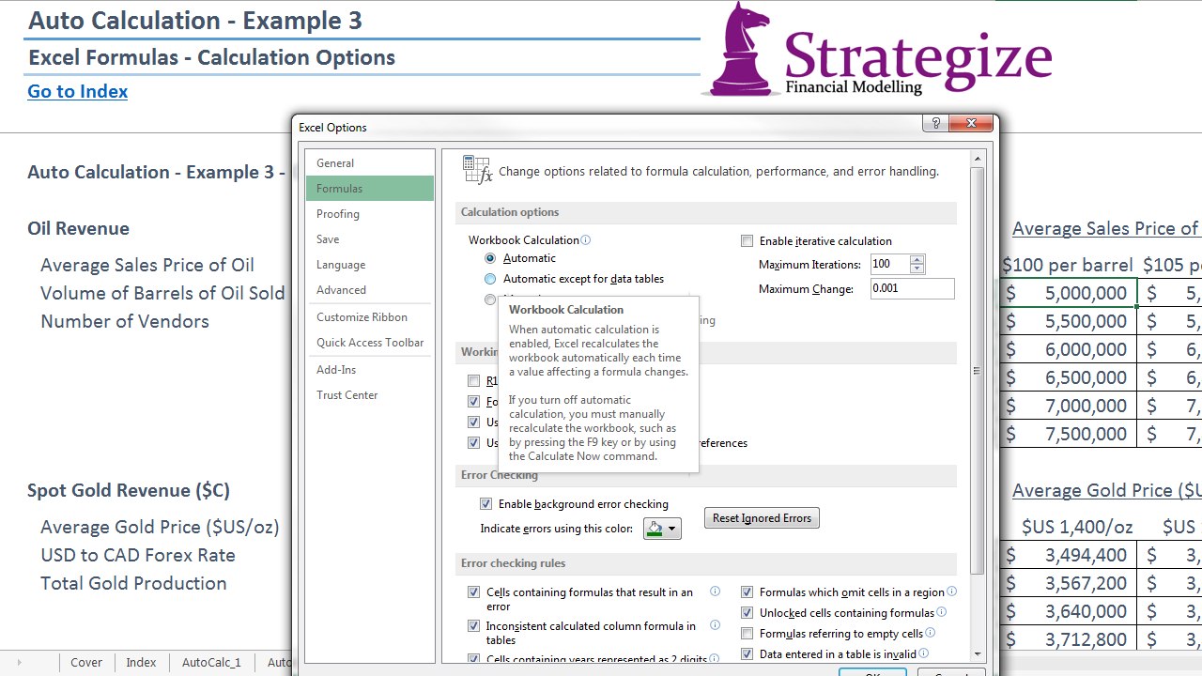Click info icon for formulas omitting cells in region
The height and width of the screenshot is (676, 1202).
951,592
